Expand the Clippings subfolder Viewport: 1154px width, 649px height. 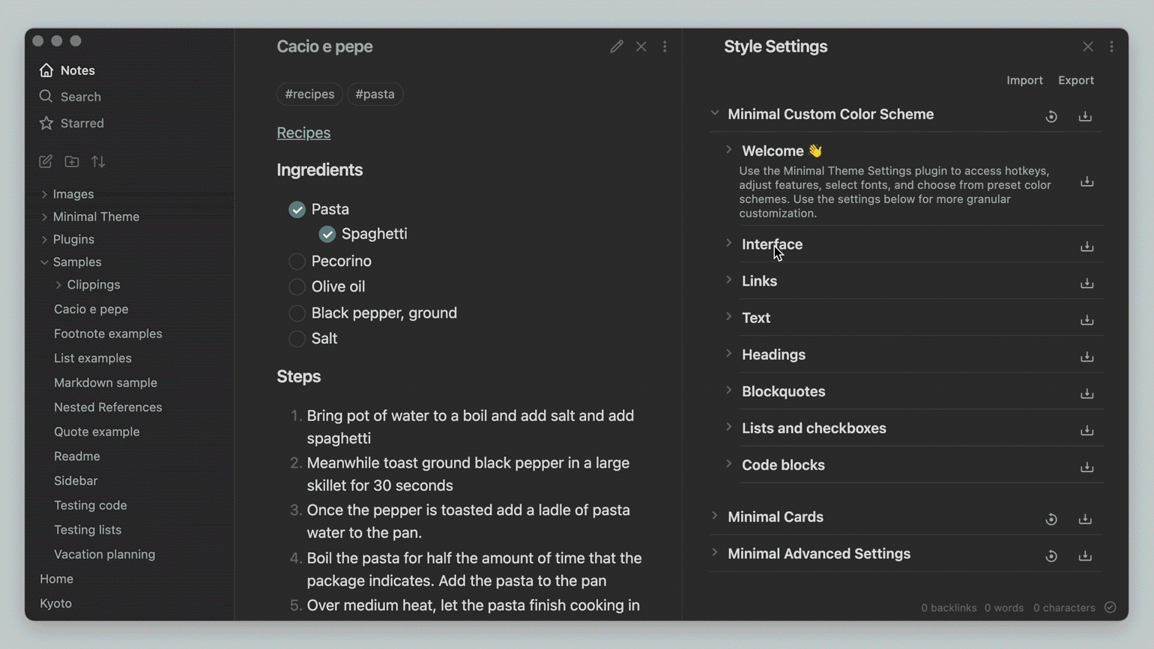click(58, 285)
